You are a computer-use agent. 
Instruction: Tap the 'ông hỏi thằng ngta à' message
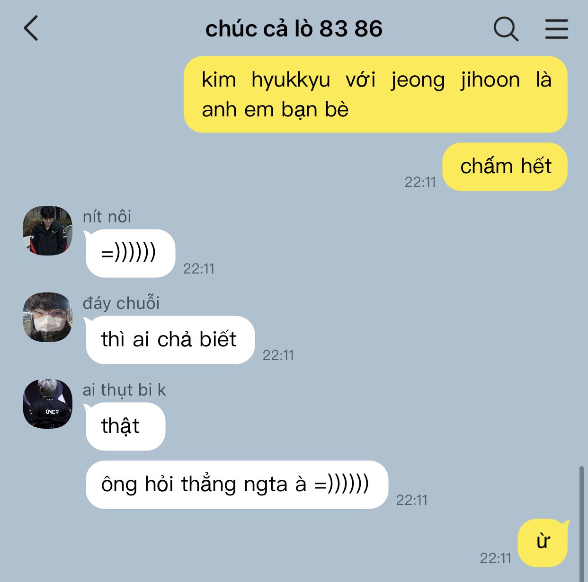[237, 485]
